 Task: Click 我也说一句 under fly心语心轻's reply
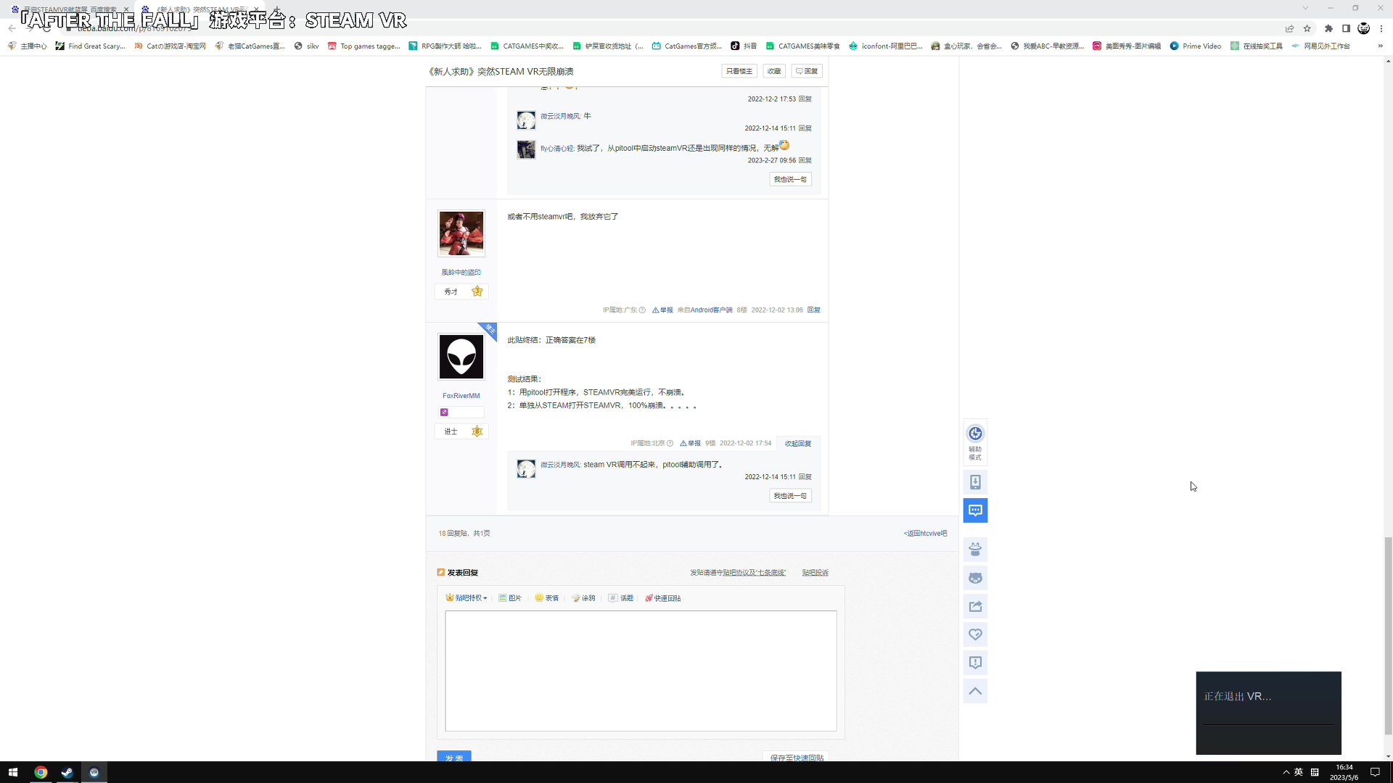pos(790,179)
